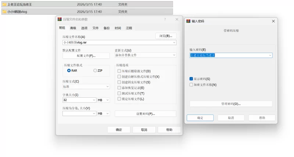Viewport: 294px width, 157px height.
Task: Select the 上老王论坛当老王 folder row
Action: coord(87,4)
